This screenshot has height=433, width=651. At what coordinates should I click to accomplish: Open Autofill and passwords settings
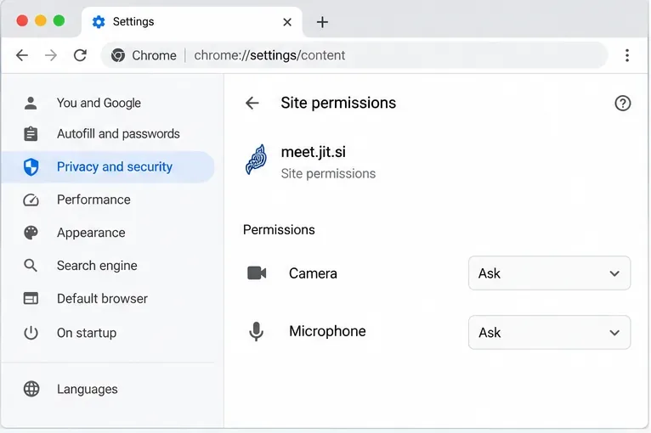108,133
